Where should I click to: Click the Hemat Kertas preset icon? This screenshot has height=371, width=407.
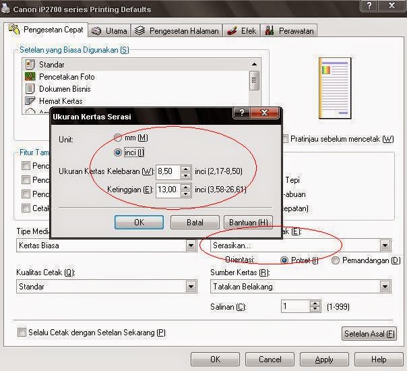30,101
